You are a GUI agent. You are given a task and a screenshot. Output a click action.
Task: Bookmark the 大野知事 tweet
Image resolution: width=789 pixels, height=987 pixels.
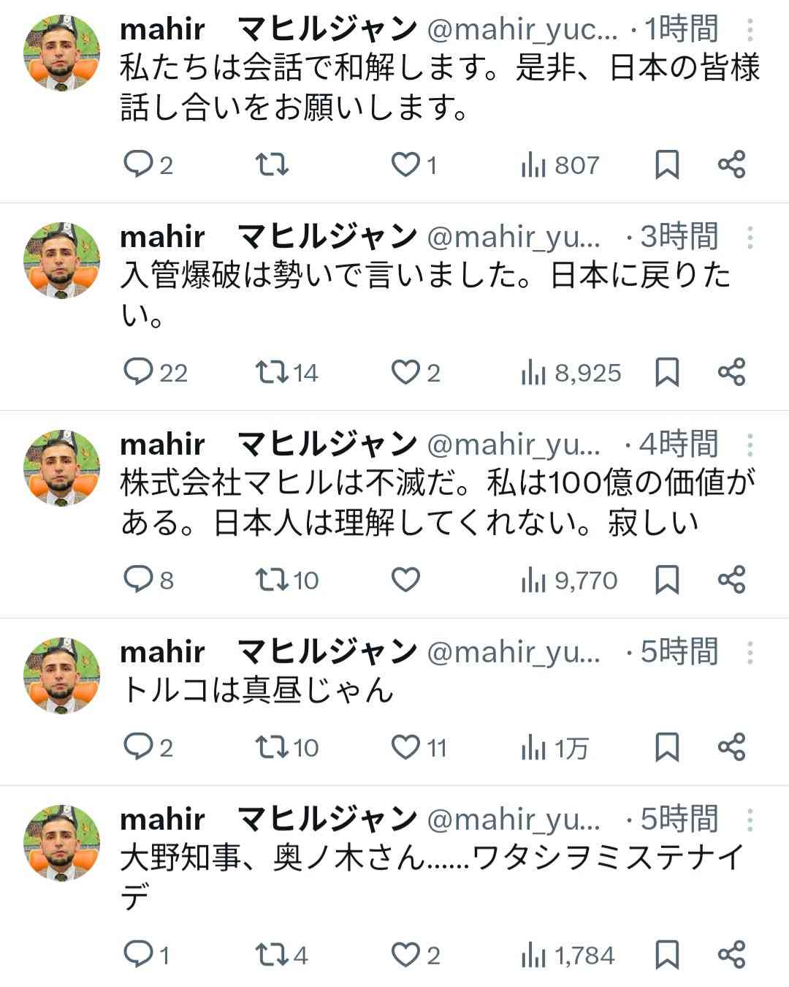coord(667,955)
